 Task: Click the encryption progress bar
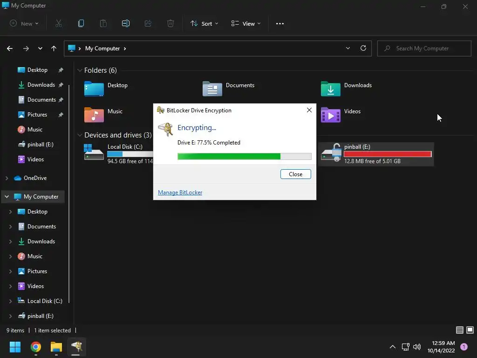coord(244,157)
